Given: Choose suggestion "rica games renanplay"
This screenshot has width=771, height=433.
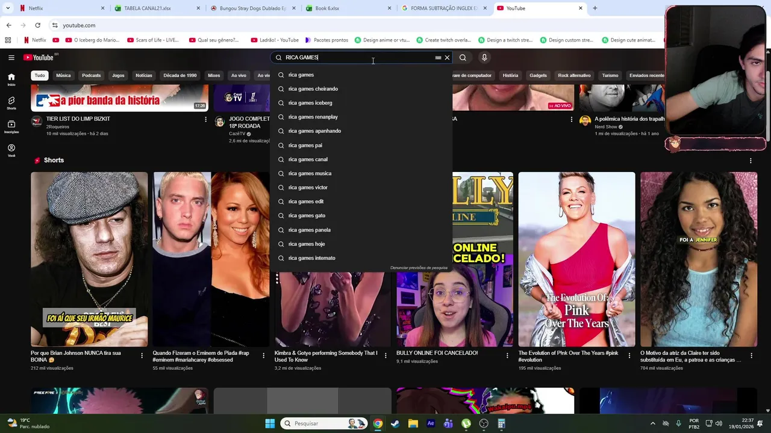Looking at the screenshot, I should (361, 117).
